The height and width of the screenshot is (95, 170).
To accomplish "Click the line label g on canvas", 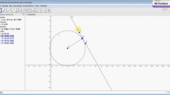I will [x=72, y=17].
